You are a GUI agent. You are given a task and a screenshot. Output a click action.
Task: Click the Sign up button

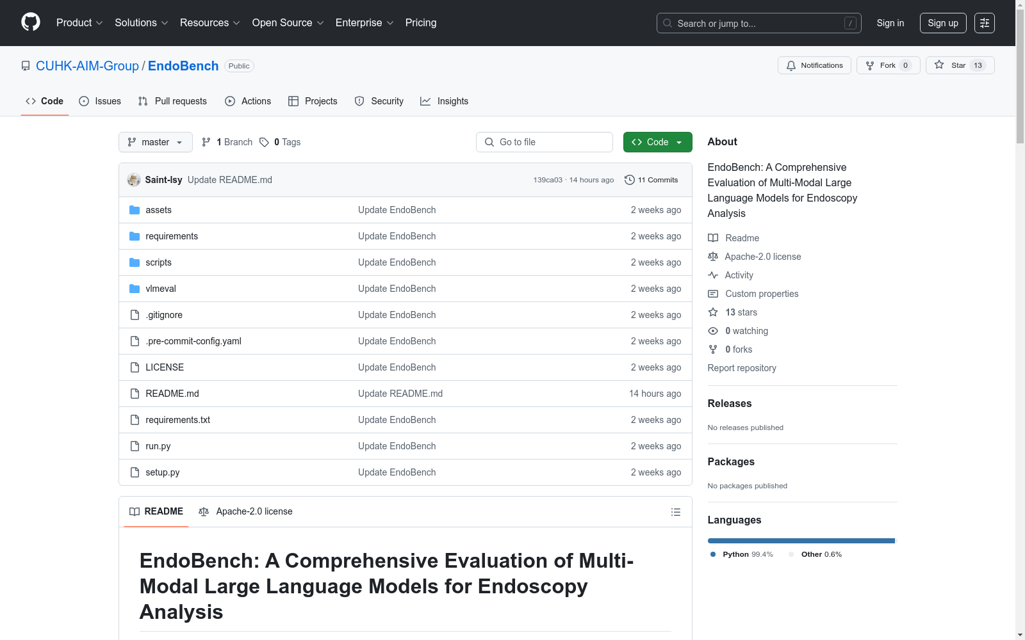point(943,23)
